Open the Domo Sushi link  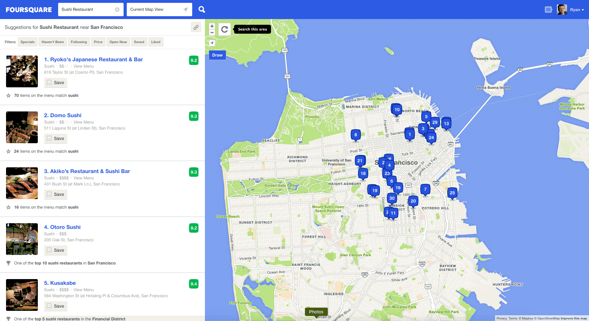pyautogui.click(x=63, y=115)
